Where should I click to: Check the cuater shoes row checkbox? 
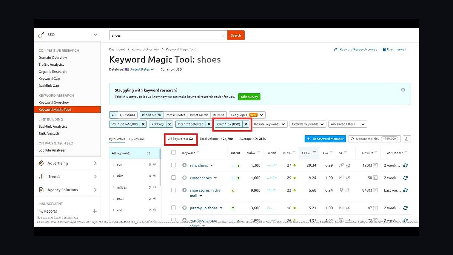[174, 178]
